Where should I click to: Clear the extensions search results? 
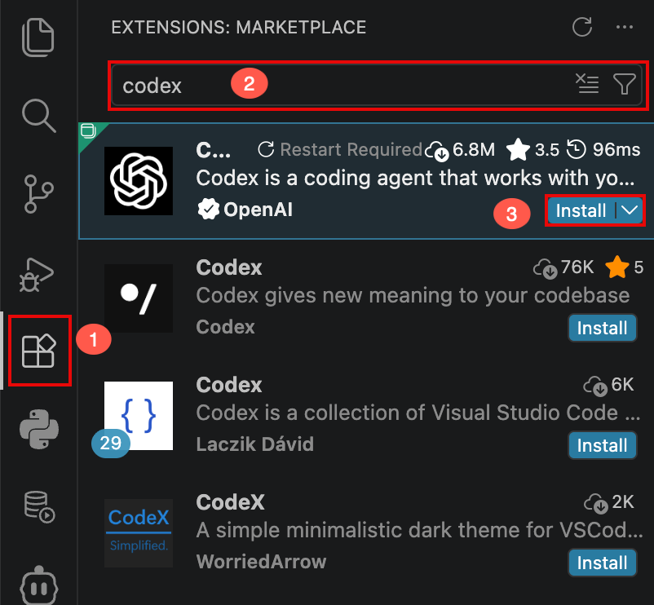[587, 83]
